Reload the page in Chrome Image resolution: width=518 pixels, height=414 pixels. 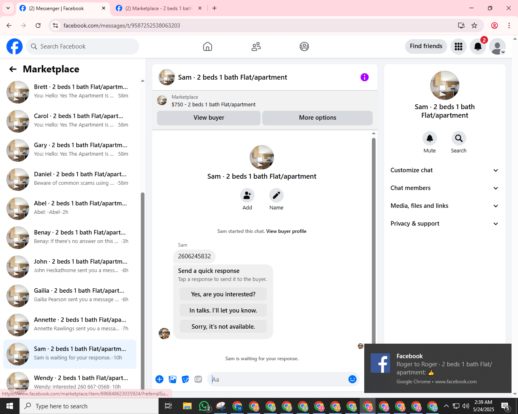pyautogui.click(x=38, y=25)
